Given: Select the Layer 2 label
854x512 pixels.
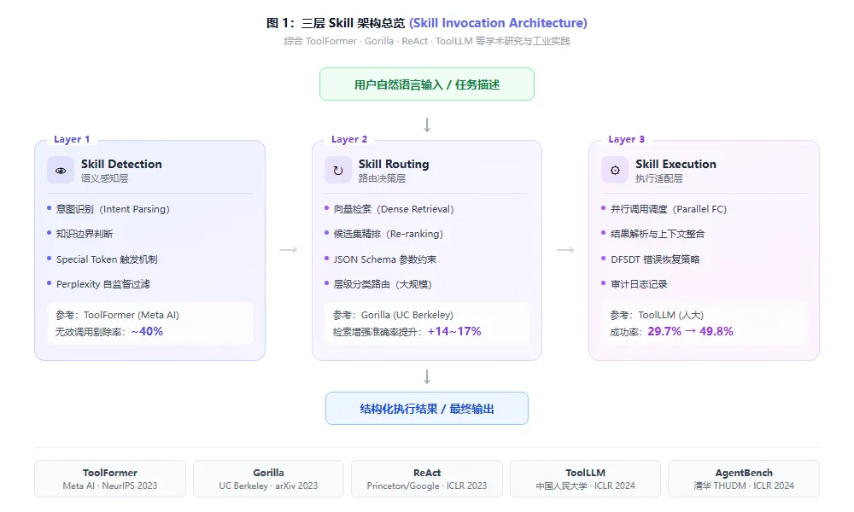Looking at the screenshot, I should click(x=349, y=139).
